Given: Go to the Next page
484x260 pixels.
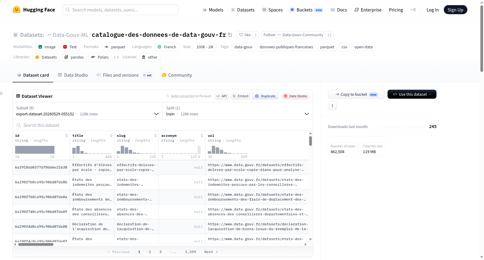Looking at the screenshot, I should pos(211,252).
